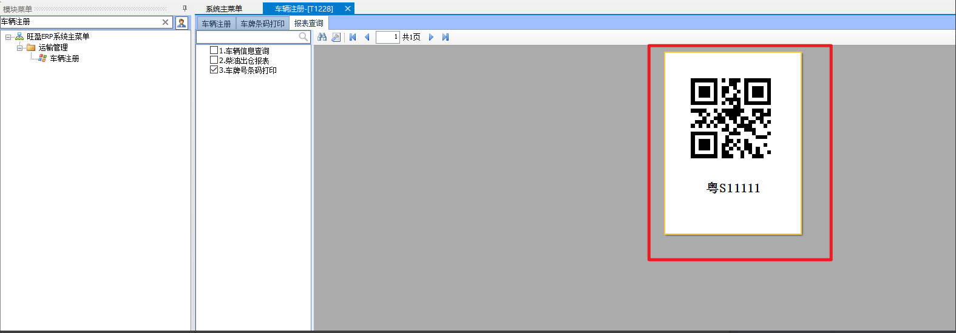Click the QR code in the preview
Image resolution: width=956 pixels, height=333 pixels.
[x=731, y=118]
